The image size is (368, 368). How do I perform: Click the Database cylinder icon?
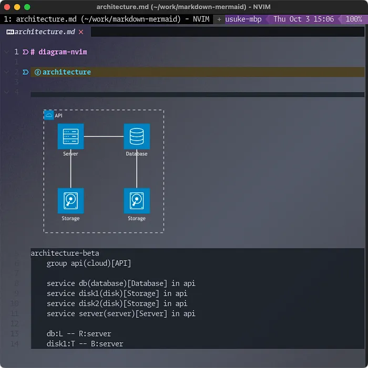(137, 136)
